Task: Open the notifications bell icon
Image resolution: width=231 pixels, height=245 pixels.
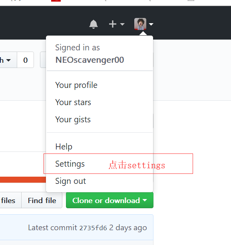Action: (x=94, y=24)
